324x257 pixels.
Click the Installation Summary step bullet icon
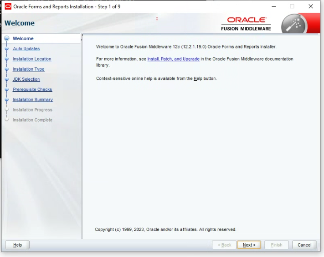click(7, 100)
